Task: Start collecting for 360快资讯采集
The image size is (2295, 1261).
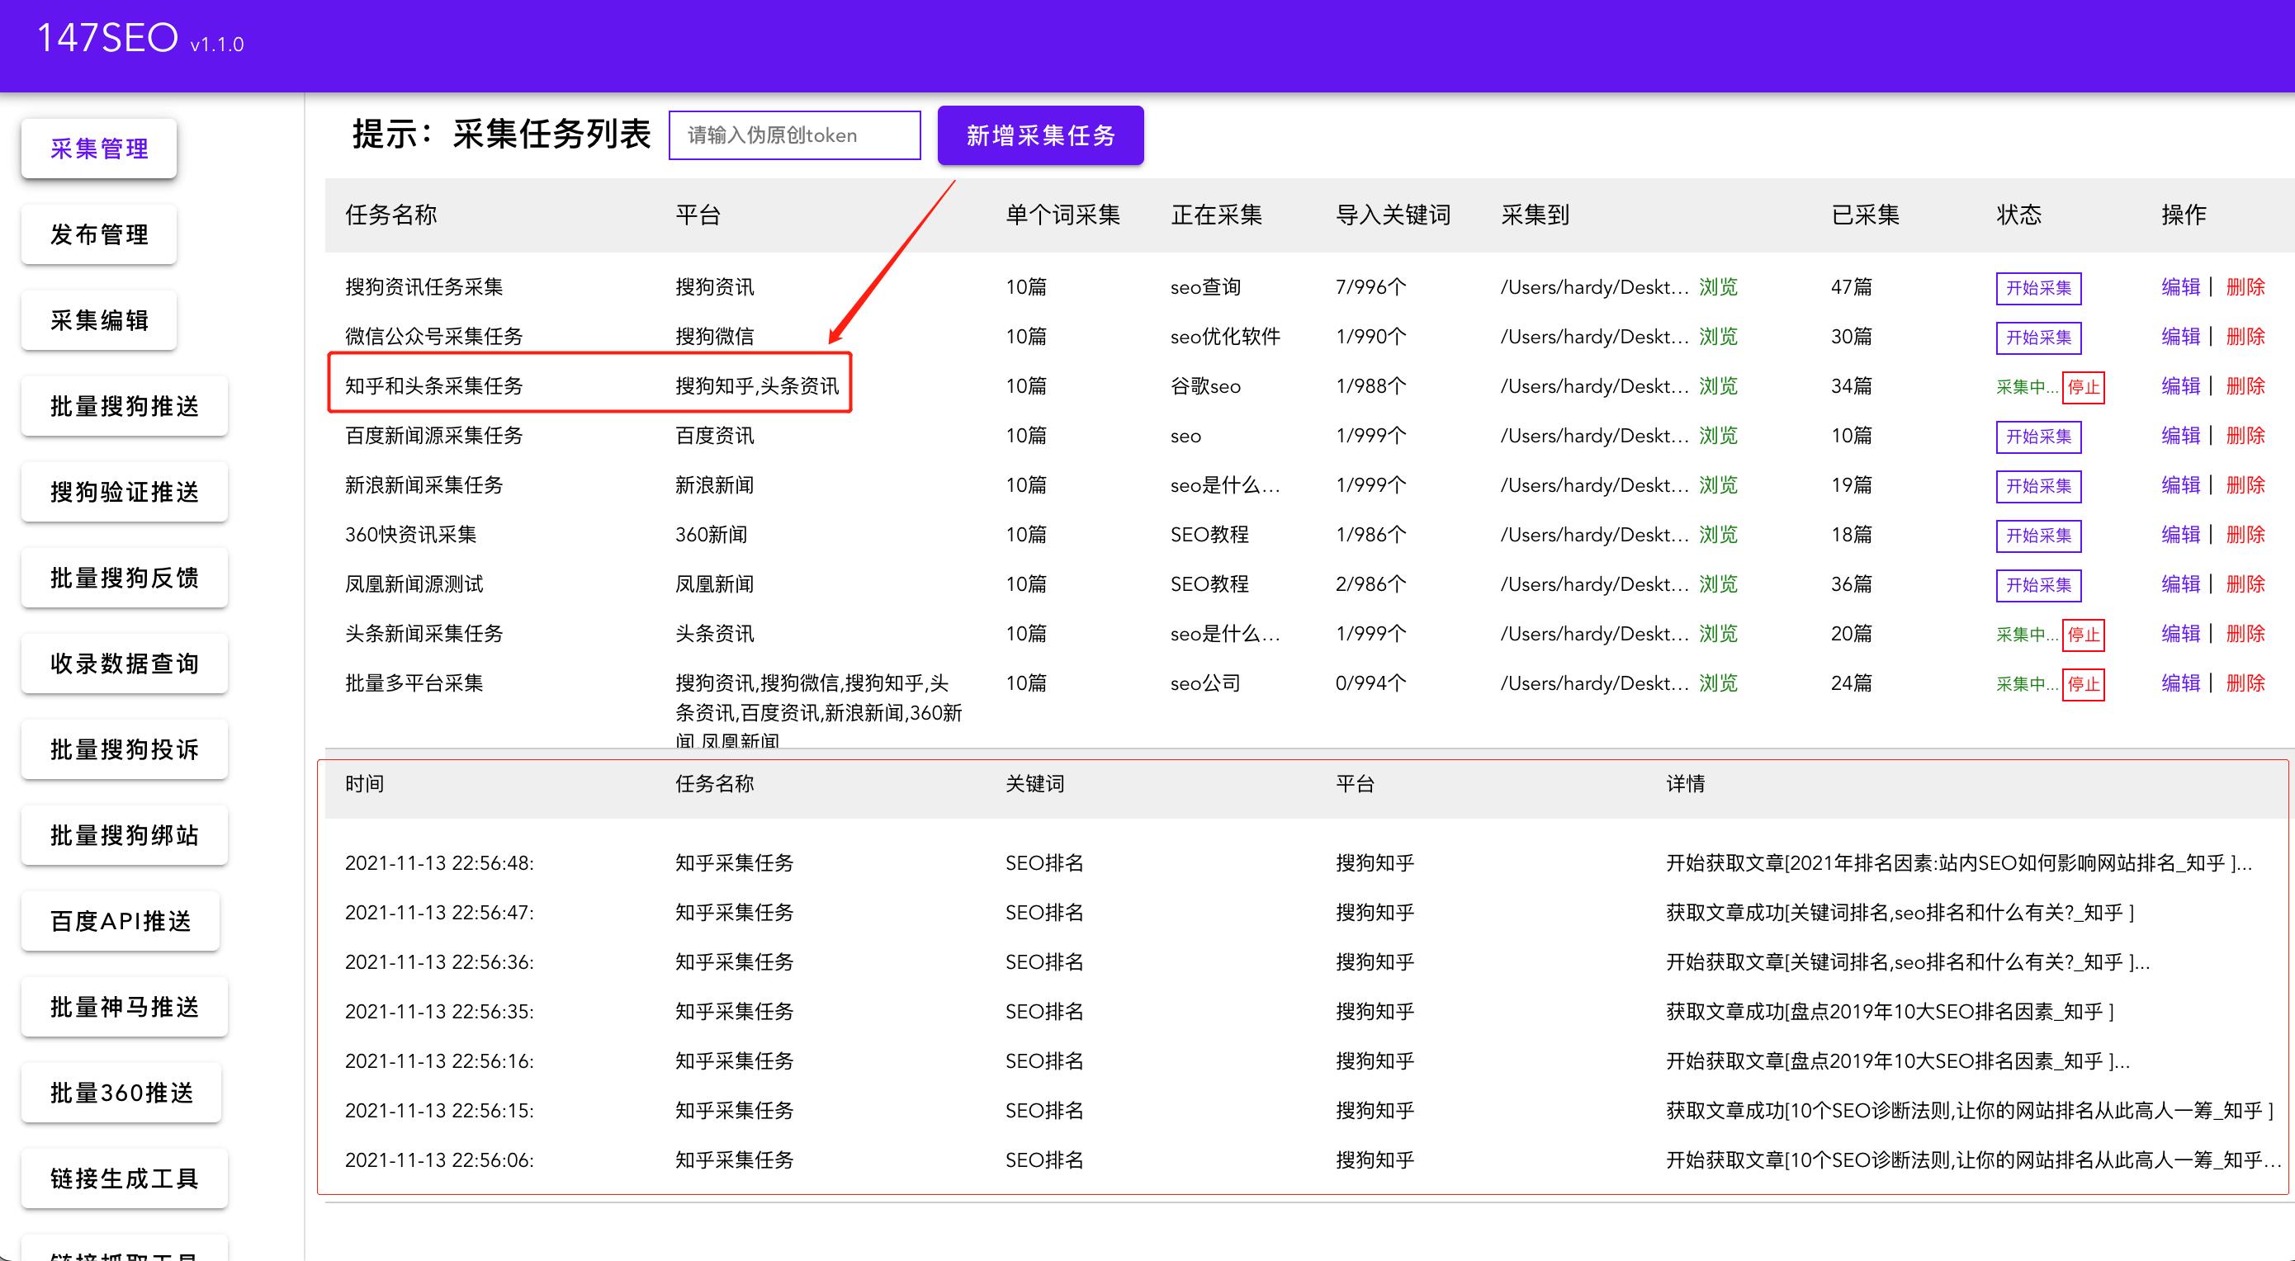Action: (x=2038, y=536)
